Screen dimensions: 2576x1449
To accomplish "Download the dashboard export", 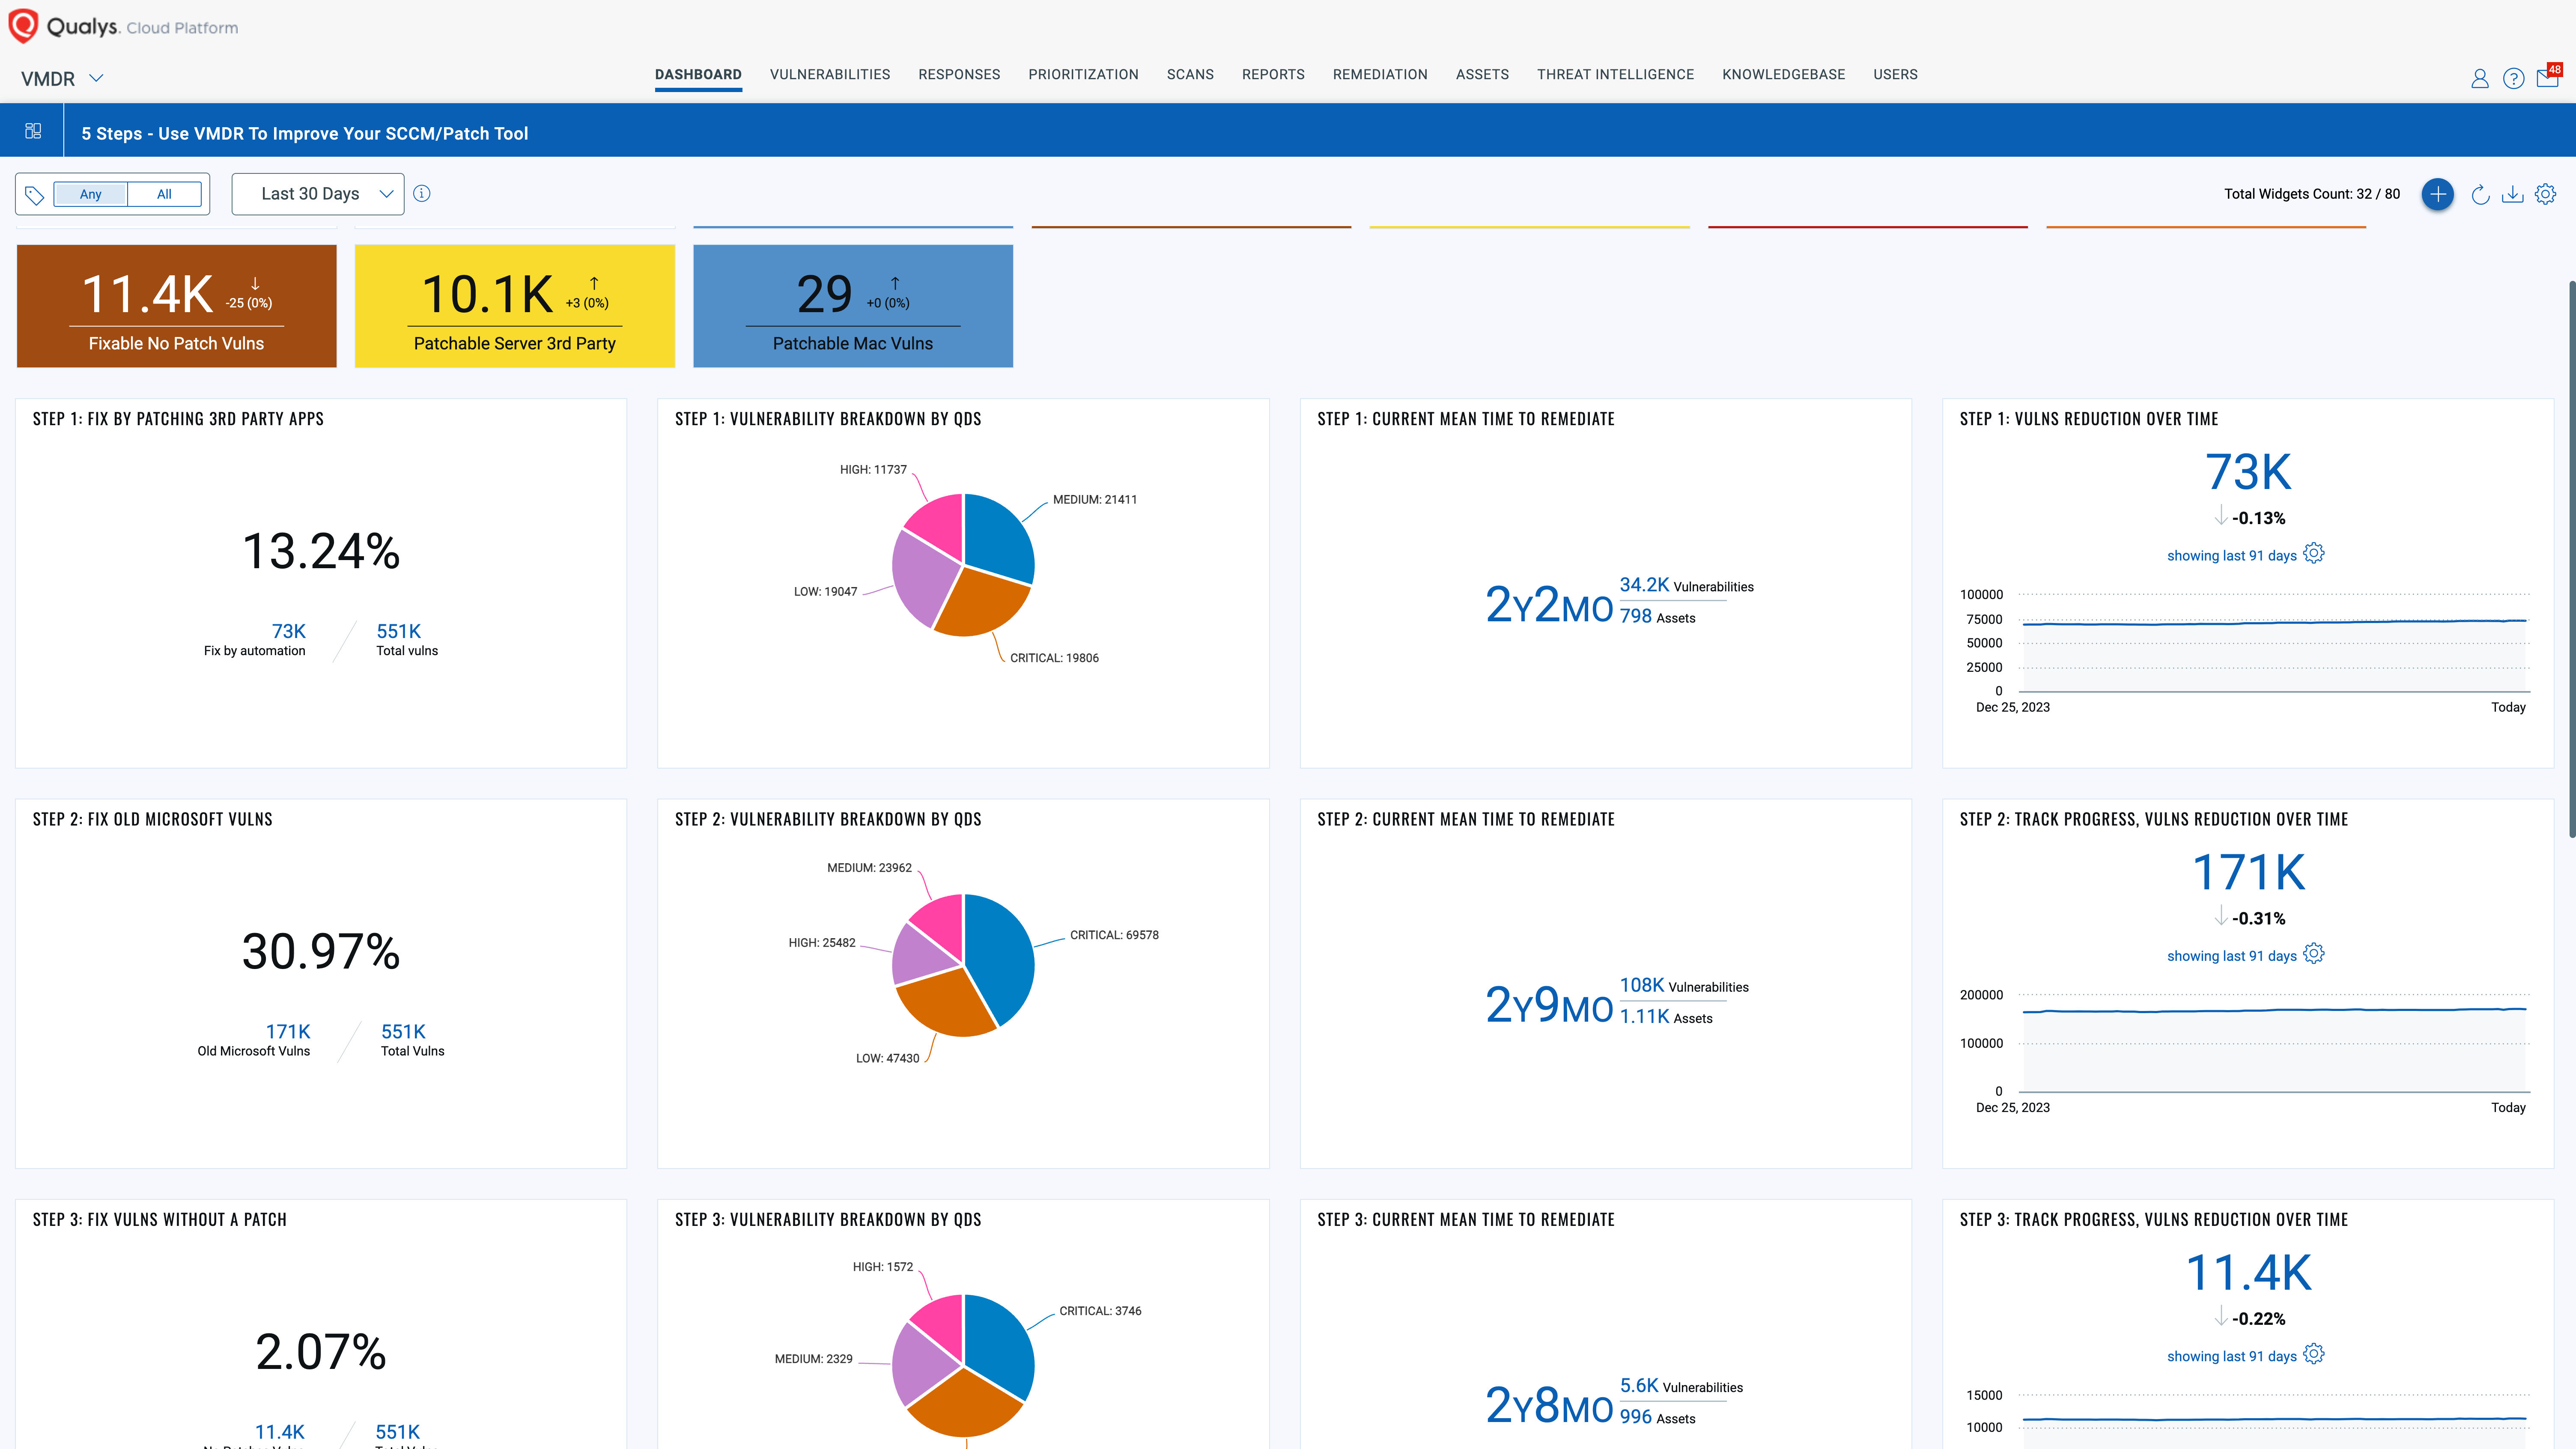I will click(2513, 194).
